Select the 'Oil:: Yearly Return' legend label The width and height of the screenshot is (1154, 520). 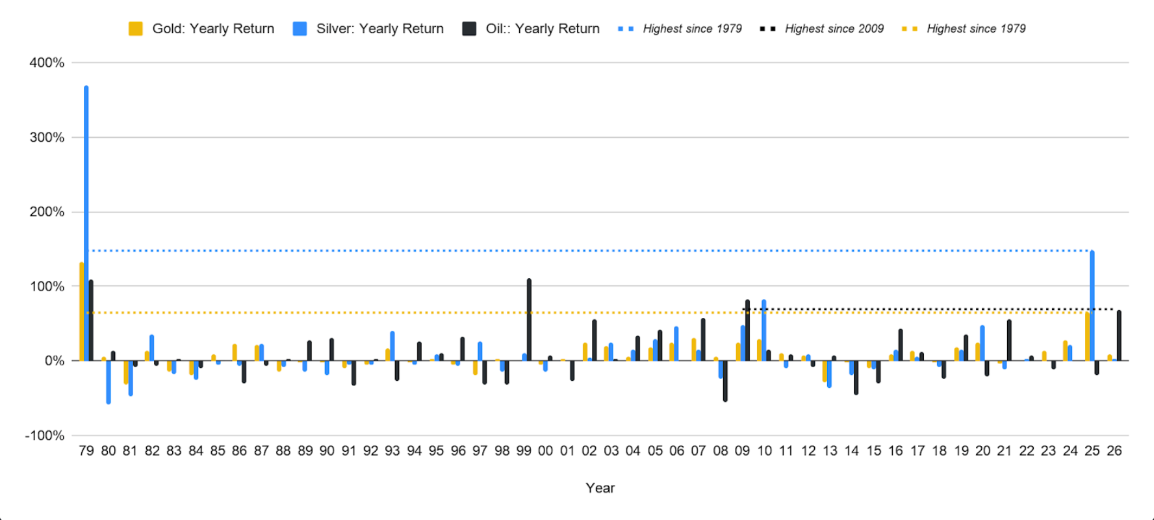(x=543, y=29)
